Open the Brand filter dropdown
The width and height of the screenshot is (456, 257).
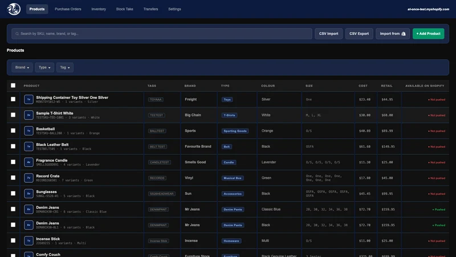tap(22, 67)
